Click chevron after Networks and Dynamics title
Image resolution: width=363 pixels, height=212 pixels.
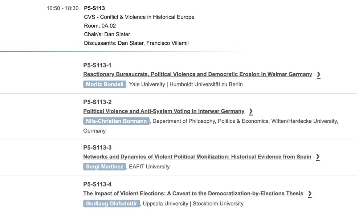[x=318, y=157]
